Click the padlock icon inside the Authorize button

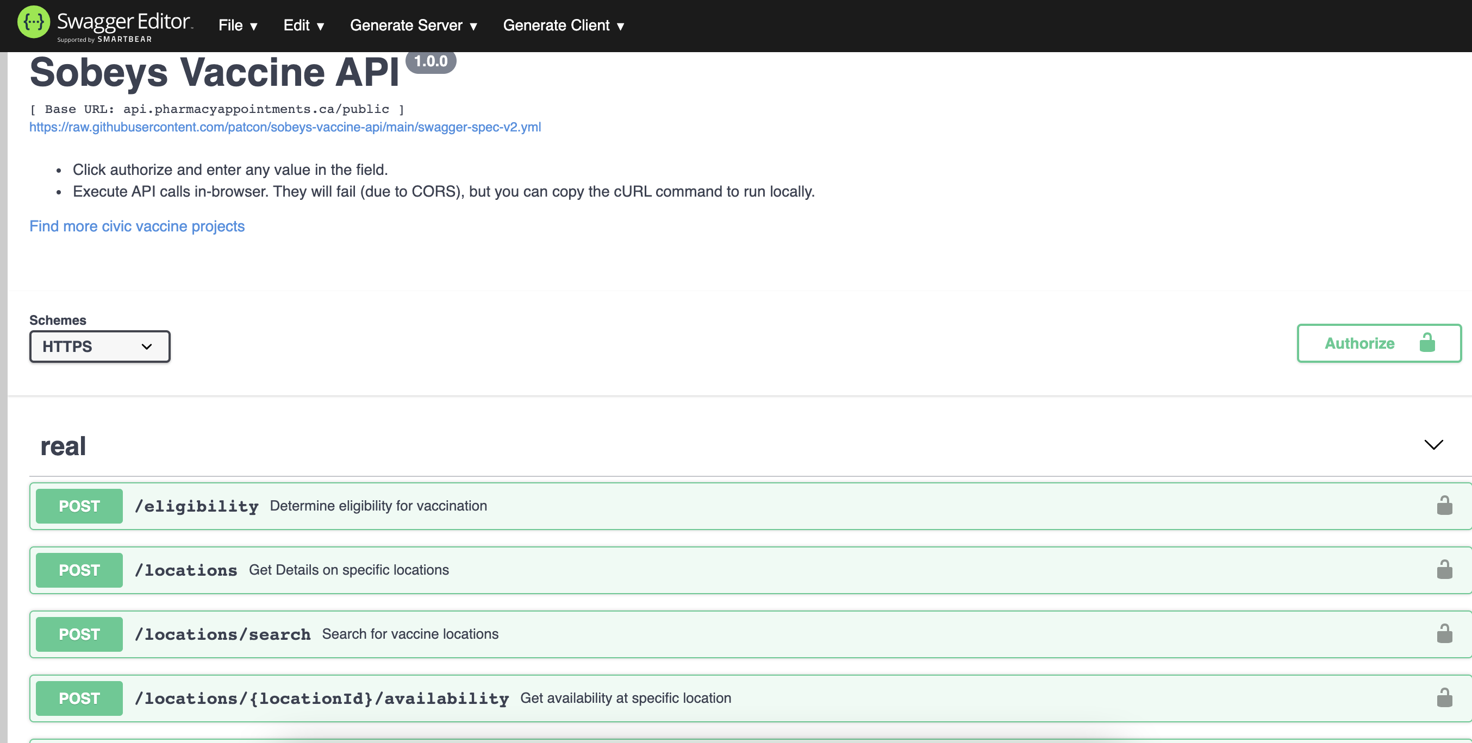1427,343
